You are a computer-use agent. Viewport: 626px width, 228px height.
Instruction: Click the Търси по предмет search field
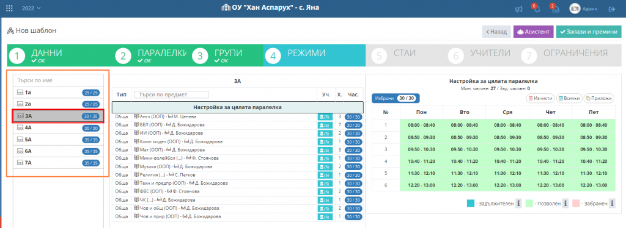click(x=171, y=94)
